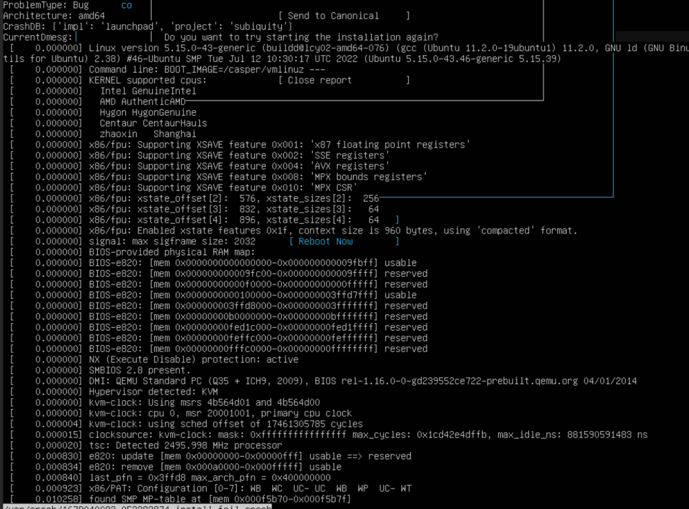Click 'NX (Execute Disable) protection: active'
The image size is (689, 509).
[x=194, y=360]
